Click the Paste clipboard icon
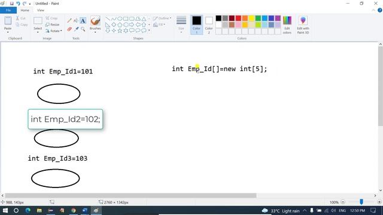The image size is (383, 215). pos(8,21)
